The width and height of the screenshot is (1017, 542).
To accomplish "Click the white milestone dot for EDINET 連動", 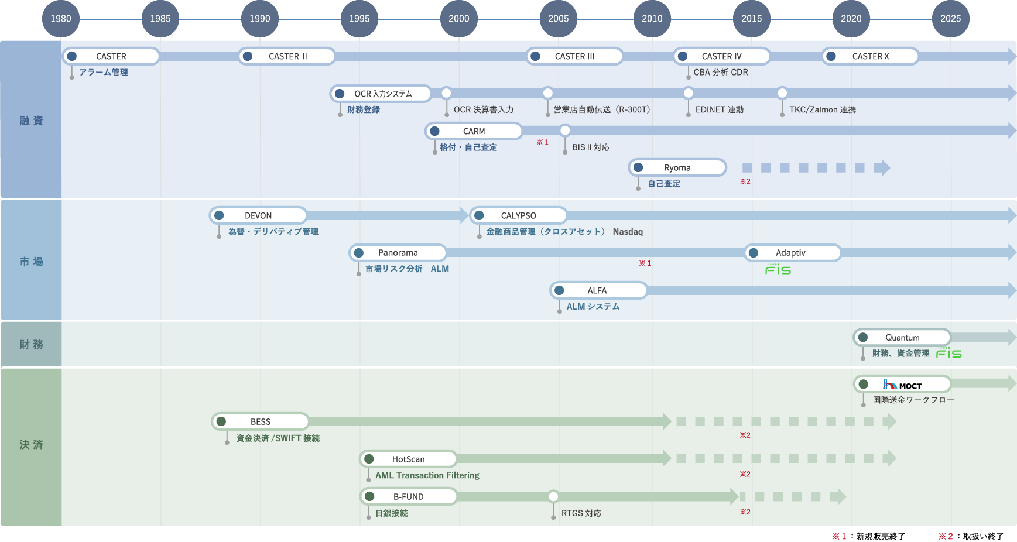I will point(689,93).
